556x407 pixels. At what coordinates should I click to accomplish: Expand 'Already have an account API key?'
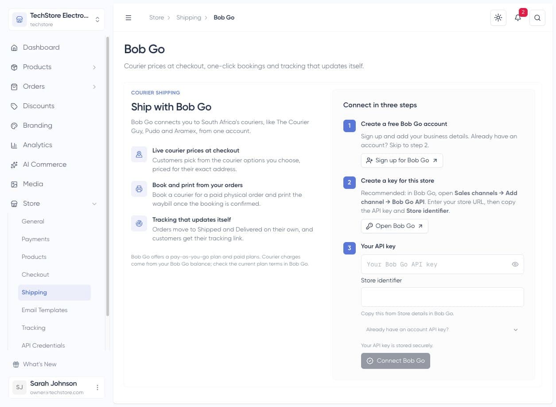click(442, 330)
